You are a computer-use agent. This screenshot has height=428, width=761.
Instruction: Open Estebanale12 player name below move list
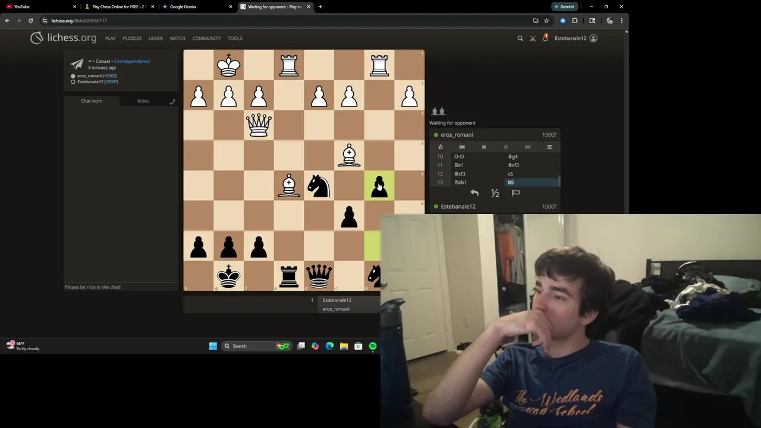pos(458,207)
